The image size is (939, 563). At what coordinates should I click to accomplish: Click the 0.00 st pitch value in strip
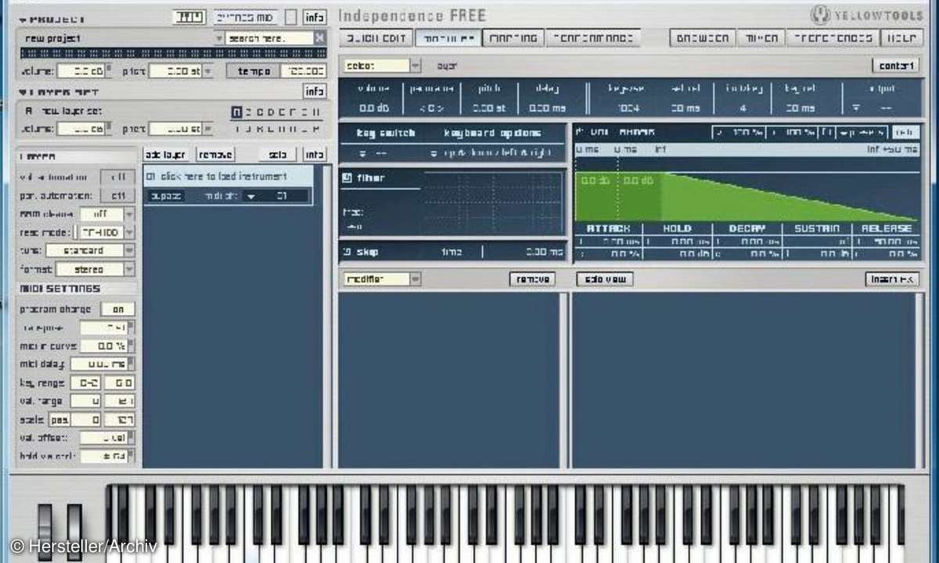pyautogui.click(x=489, y=108)
